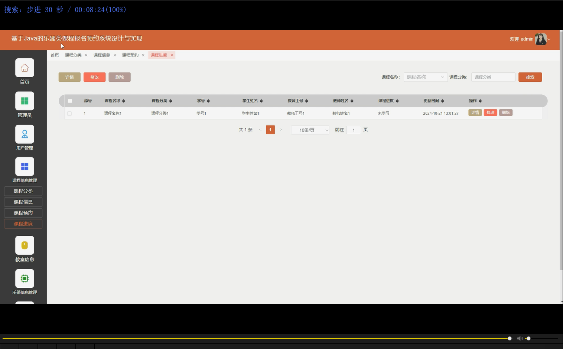
Task: Click the 未学习 progress cell
Action: pyautogui.click(x=383, y=113)
